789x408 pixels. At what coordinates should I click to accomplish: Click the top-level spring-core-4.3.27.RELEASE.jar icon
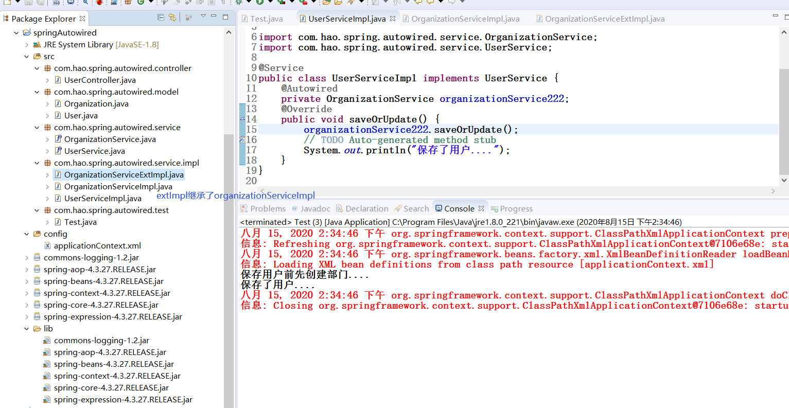tap(37, 305)
